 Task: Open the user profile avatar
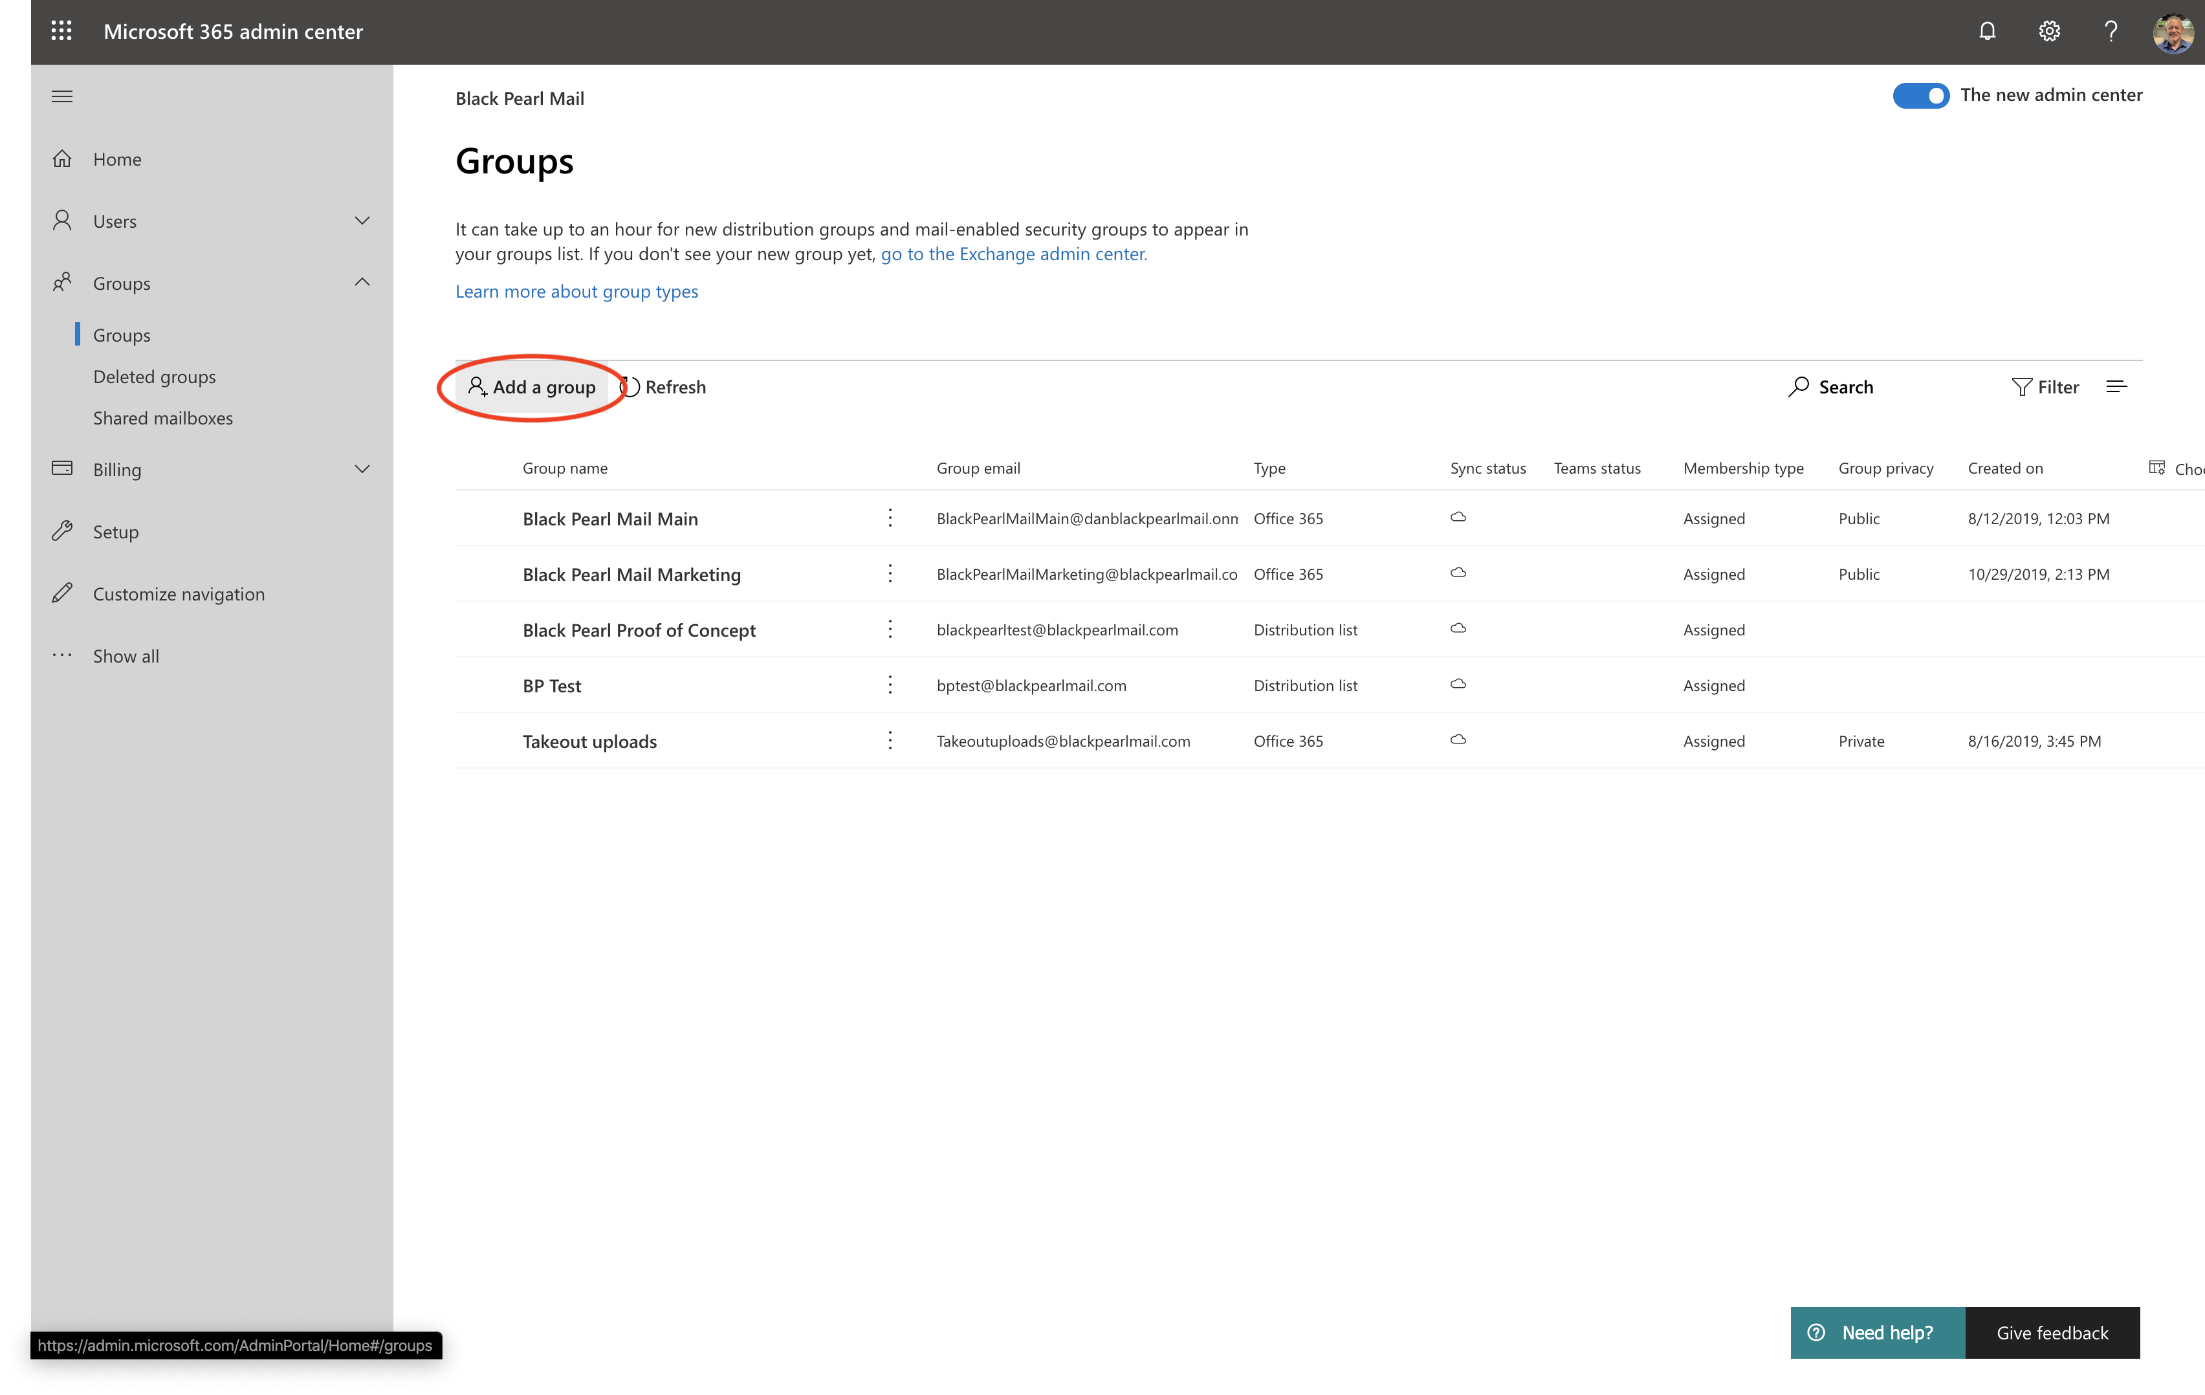2172,31
